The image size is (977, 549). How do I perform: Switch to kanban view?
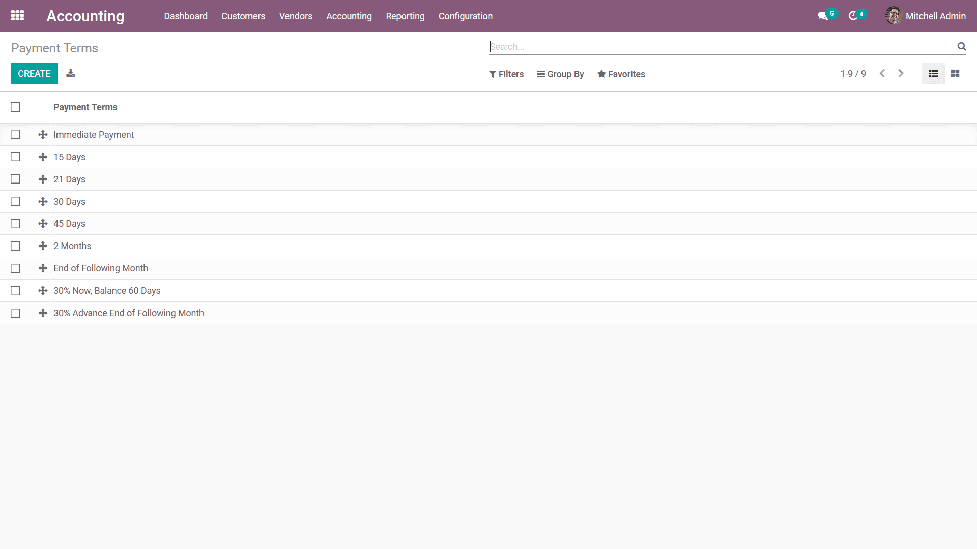[x=955, y=74]
